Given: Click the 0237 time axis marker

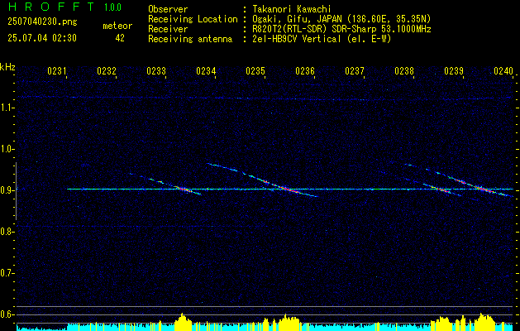Looking at the screenshot, I should pyautogui.click(x=355, y=71).
